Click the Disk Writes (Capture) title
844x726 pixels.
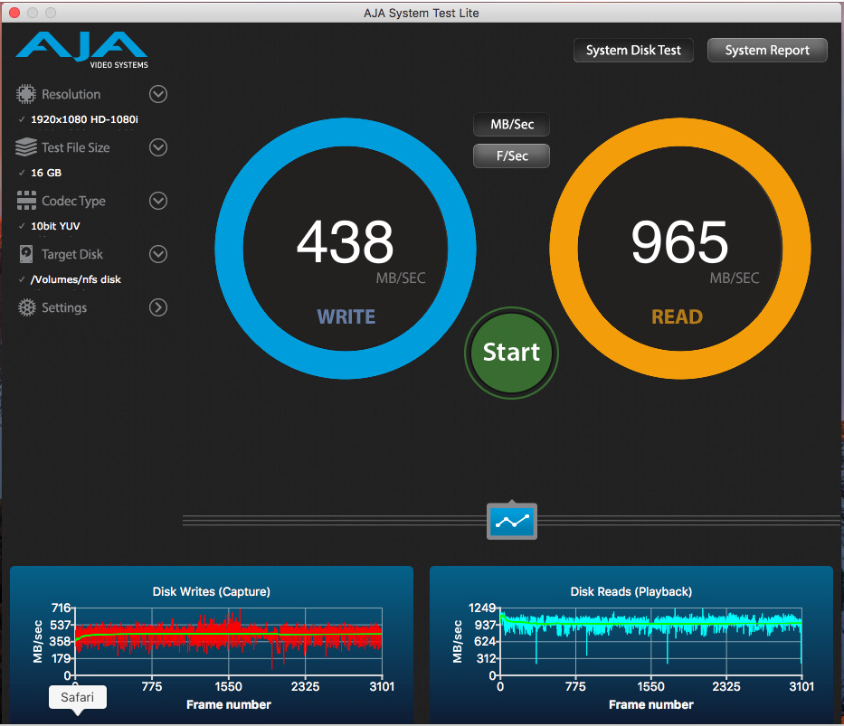coord(212,591)
